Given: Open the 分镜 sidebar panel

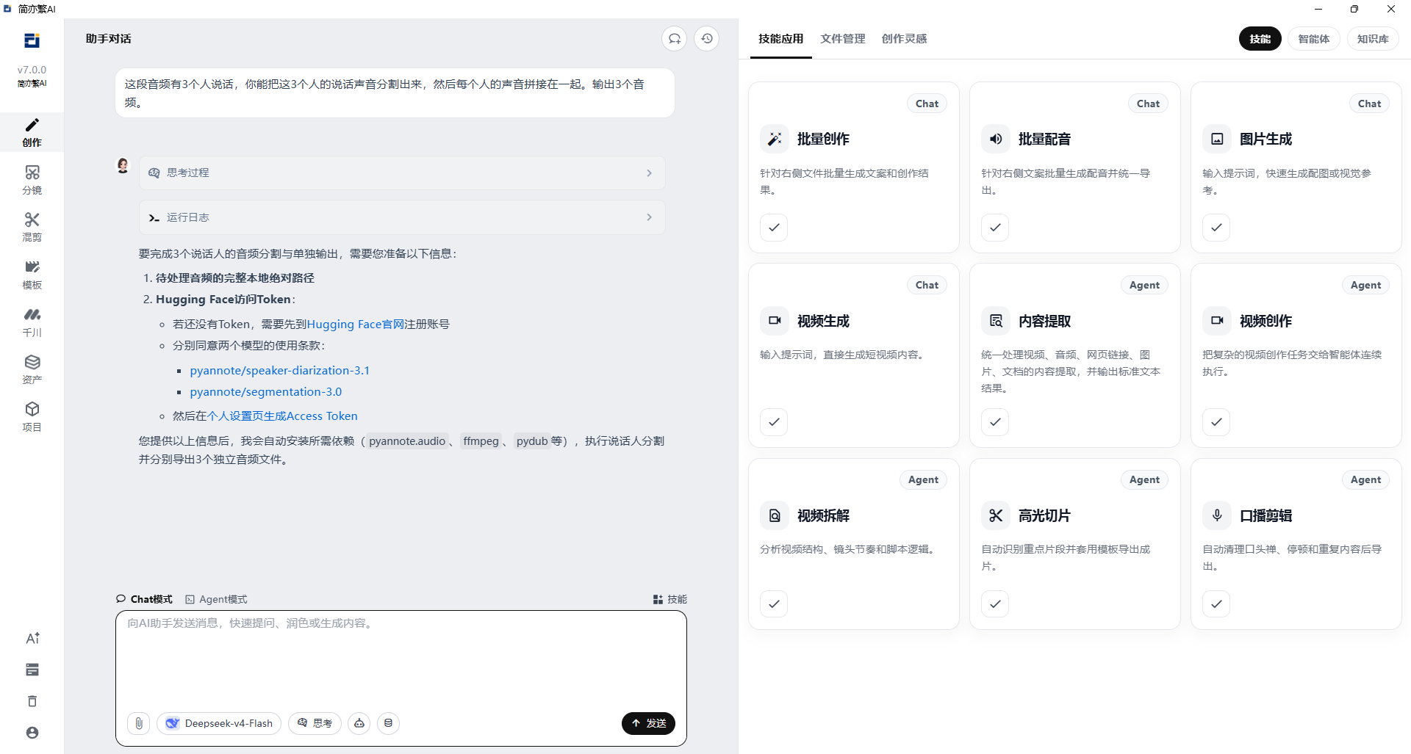Looking at the screenshot, I should pyautogui.click(x=32, y=178).
